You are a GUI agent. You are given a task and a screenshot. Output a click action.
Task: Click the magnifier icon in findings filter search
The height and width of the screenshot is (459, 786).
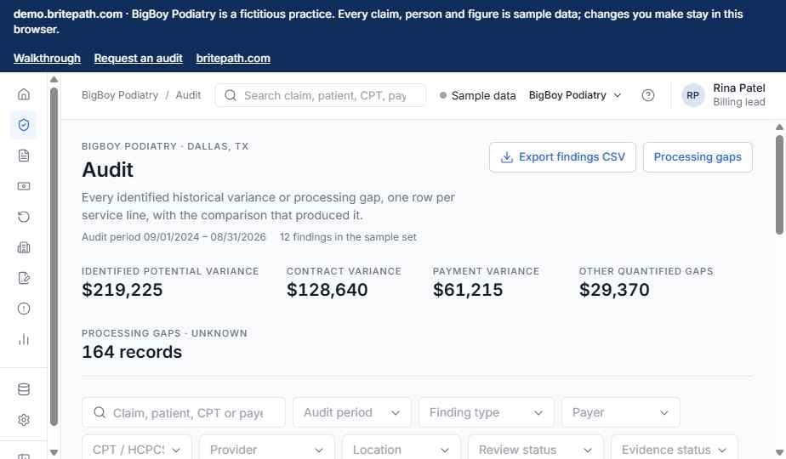[x=100, y=412]
